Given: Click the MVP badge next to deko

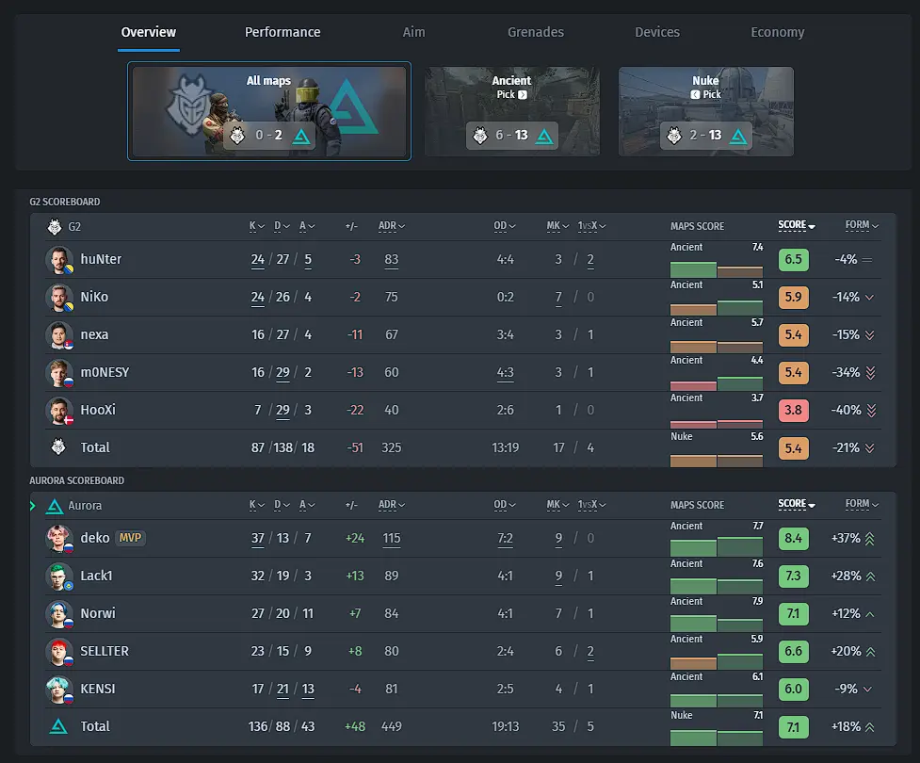Looking at the screenshot, I should pos(130,538).
